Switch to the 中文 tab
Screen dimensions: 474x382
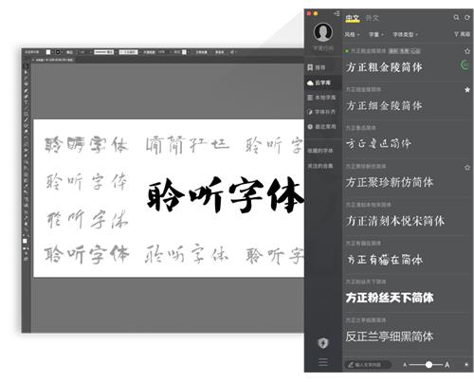[x=353, y=18]
